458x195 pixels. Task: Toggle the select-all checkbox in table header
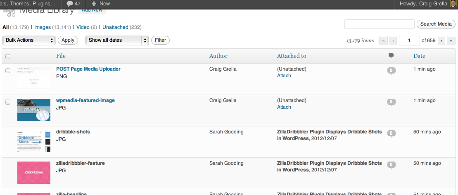click(x=8, y=57)
